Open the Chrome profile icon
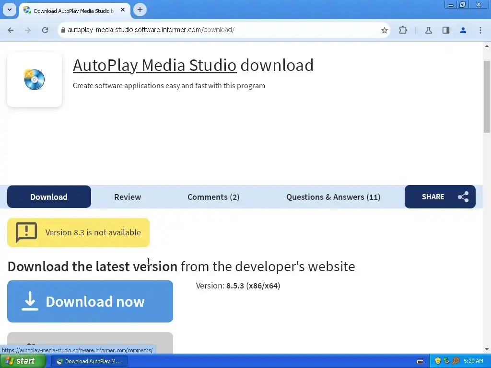 463,30
